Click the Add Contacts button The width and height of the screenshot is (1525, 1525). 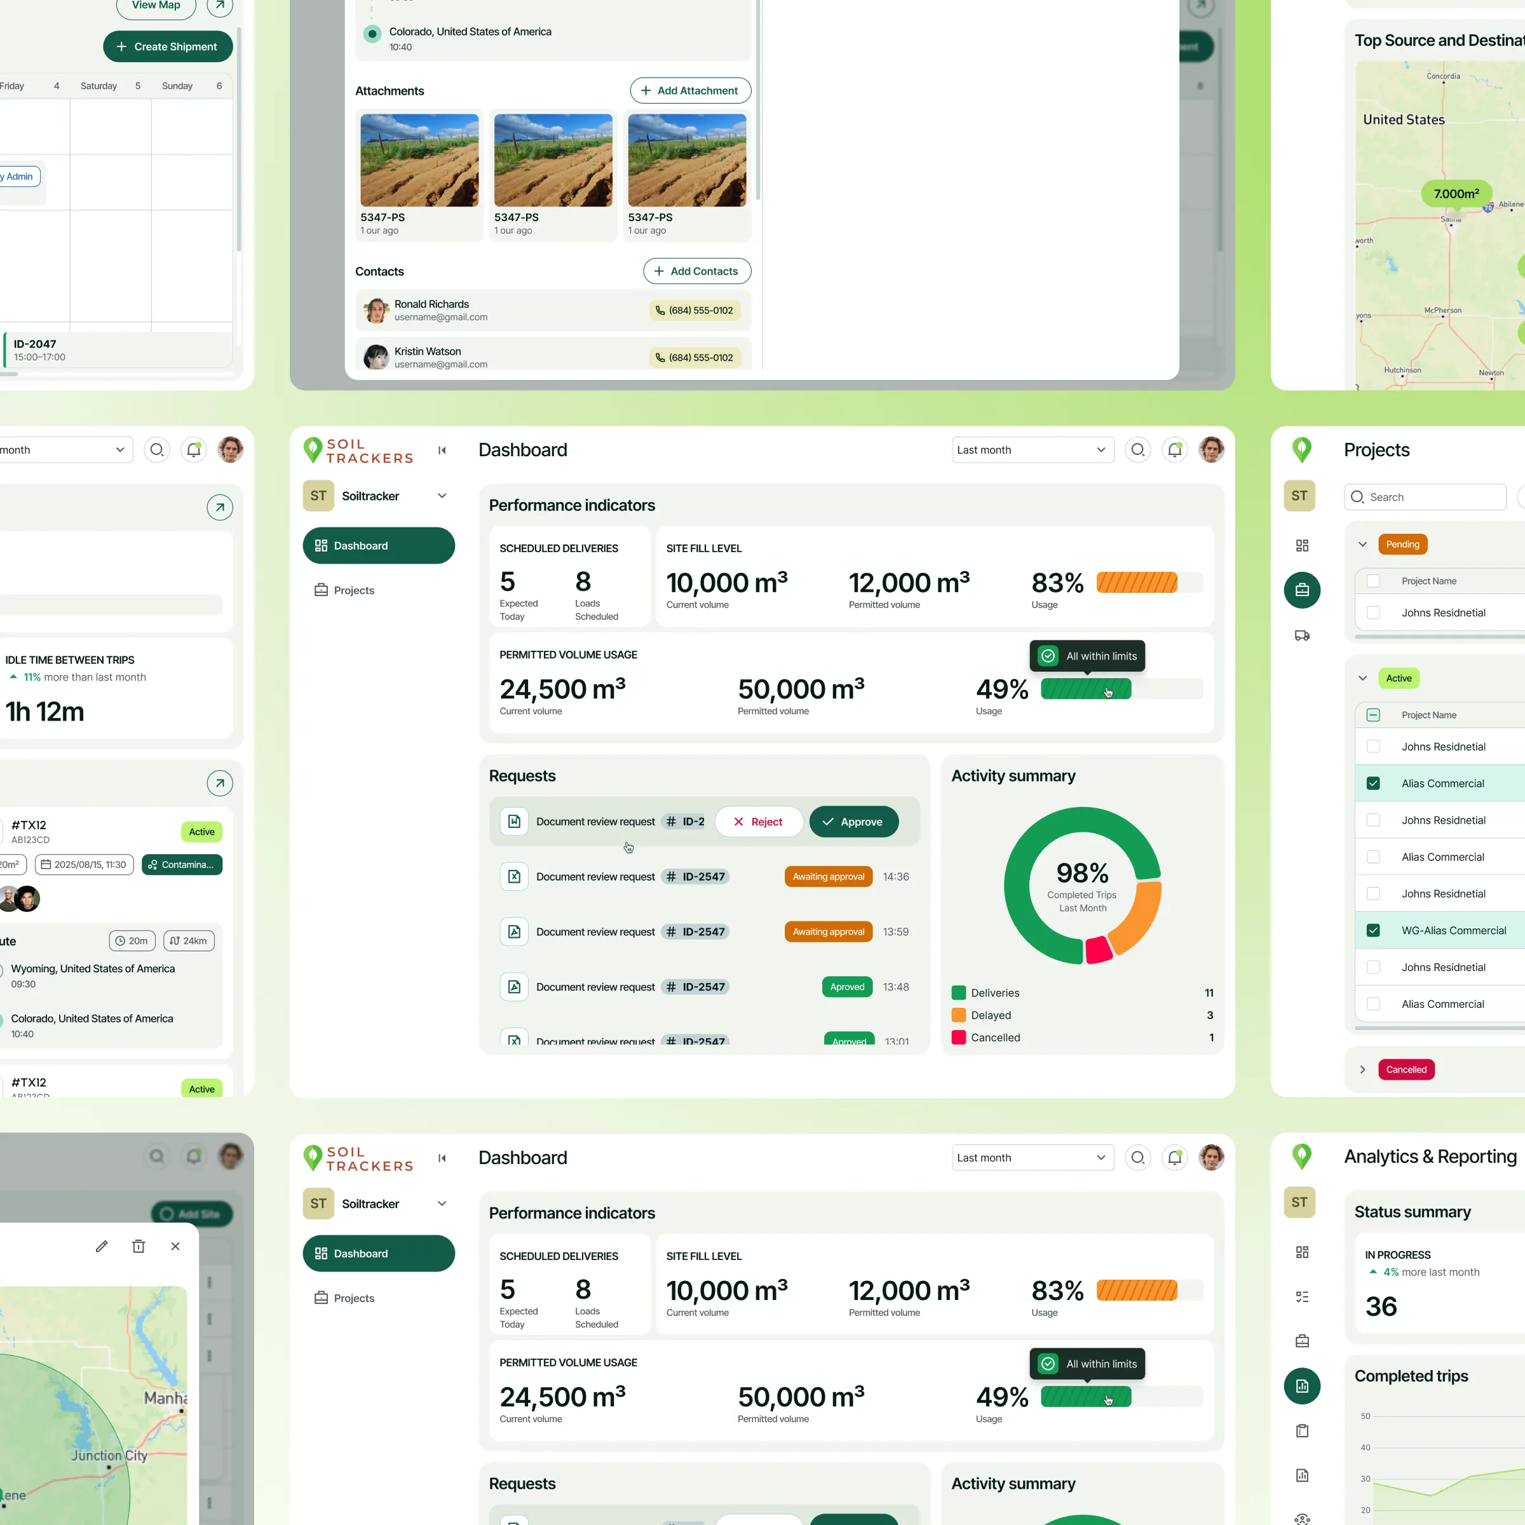point(697,271)
